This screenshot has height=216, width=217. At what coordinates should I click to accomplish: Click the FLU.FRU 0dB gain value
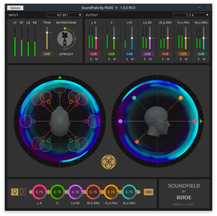183,54
